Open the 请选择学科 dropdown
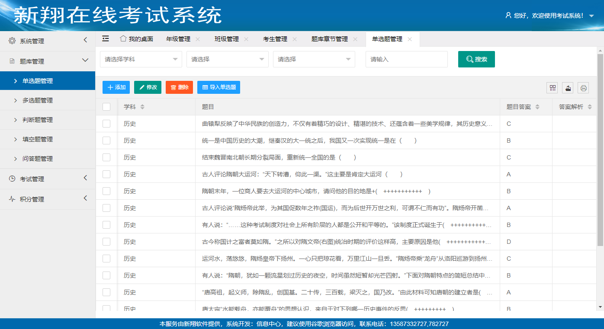Screen dimensions: 604x329 pos(141,59)
